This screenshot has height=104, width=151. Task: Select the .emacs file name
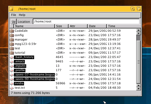pyautogui.click(x=19, y=62)
